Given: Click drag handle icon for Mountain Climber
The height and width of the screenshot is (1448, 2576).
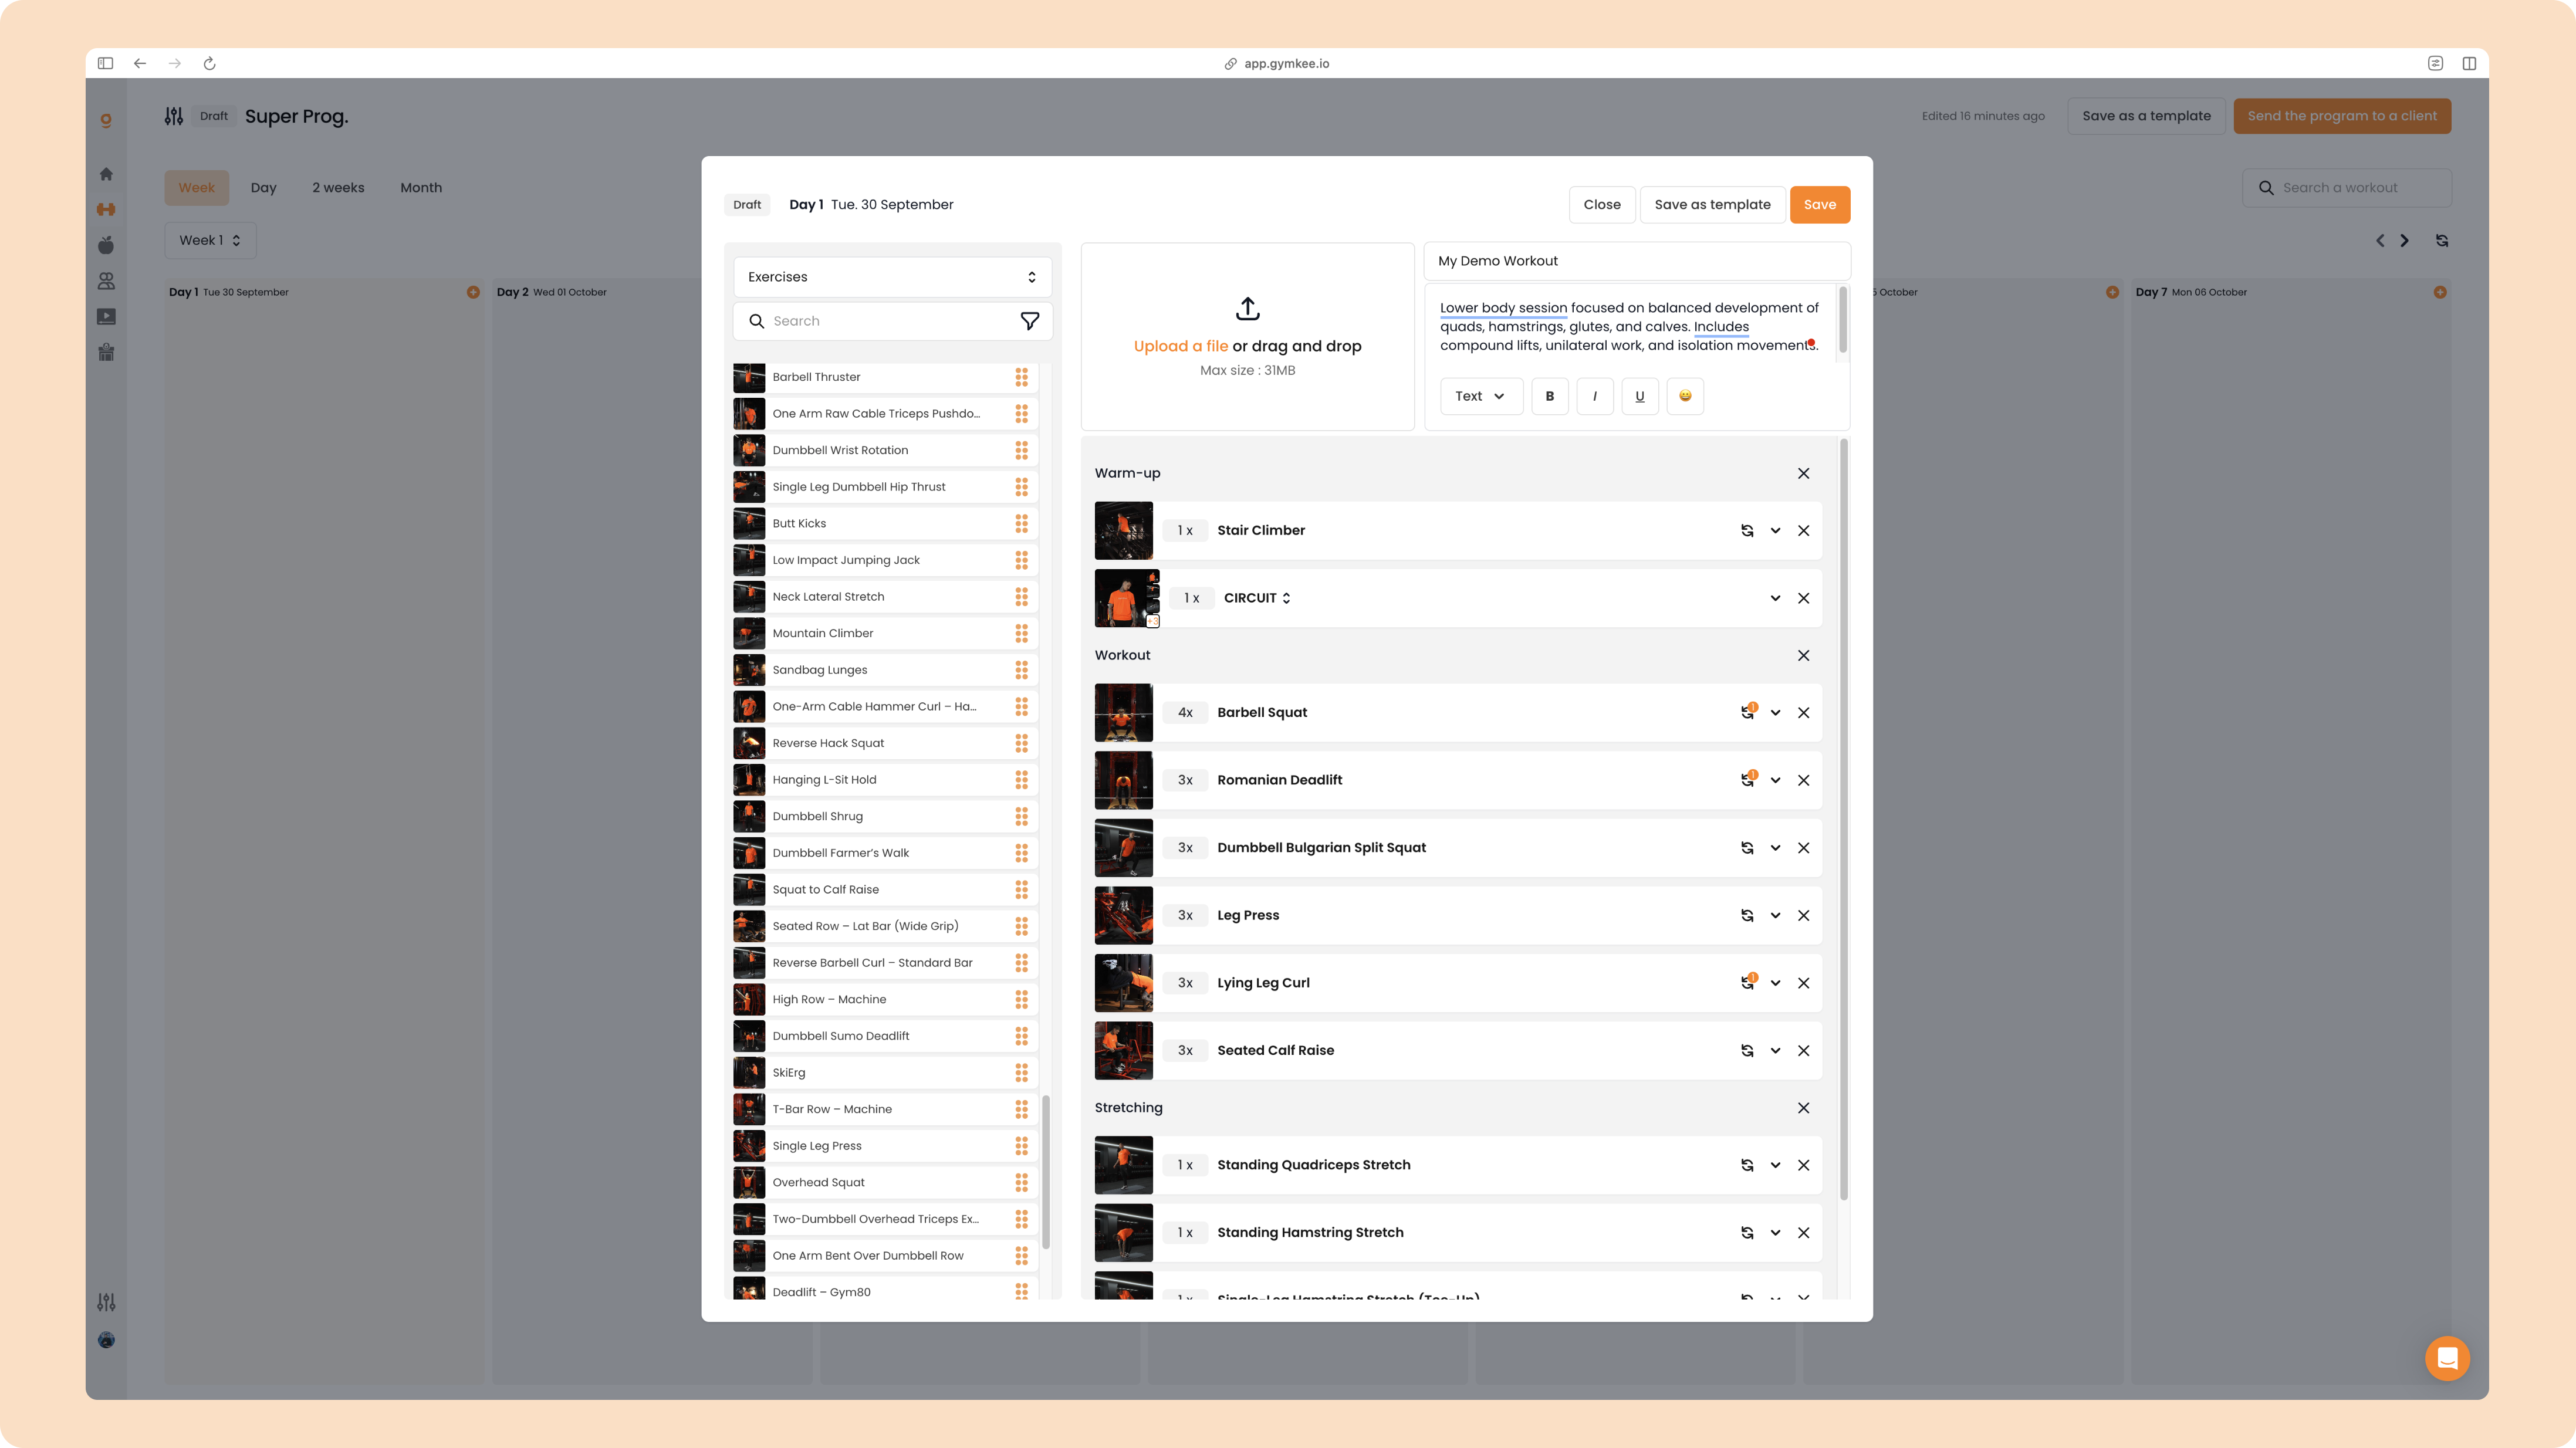Looking at the screenshot, I should click(1021, 634).
